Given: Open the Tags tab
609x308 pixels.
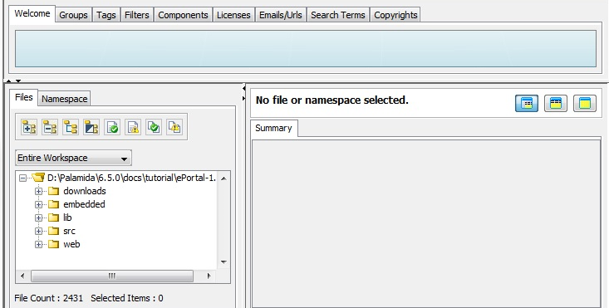Looking at the screenshot, I should (x=106, y=15).
